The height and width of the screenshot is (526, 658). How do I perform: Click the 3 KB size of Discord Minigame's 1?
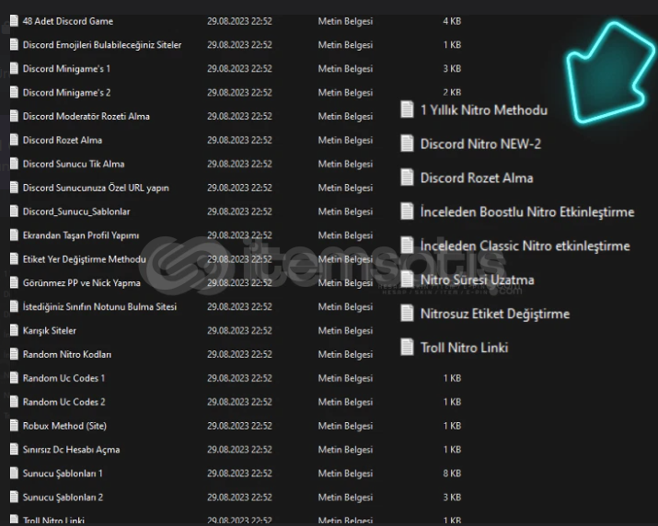click(452, 68)
